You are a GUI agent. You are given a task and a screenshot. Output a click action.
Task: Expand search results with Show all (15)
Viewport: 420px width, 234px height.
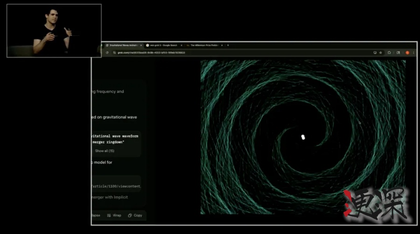tap(105, 151)
